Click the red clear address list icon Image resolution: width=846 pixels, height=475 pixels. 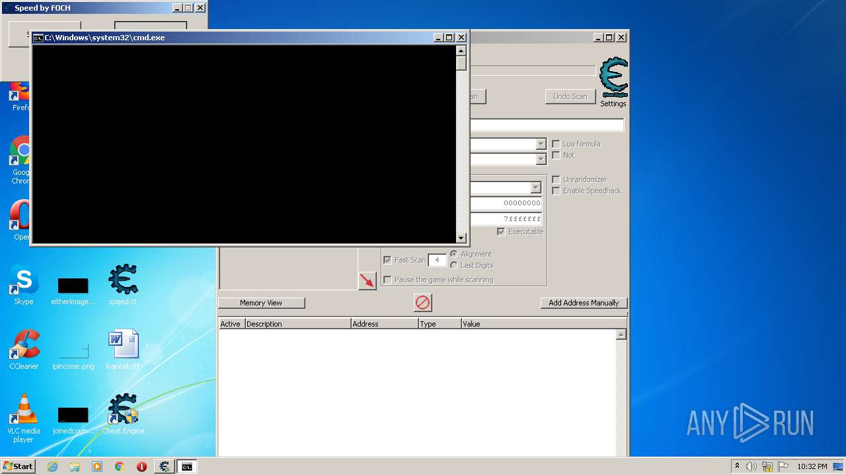pyautogui.click(x=422, y=303)
